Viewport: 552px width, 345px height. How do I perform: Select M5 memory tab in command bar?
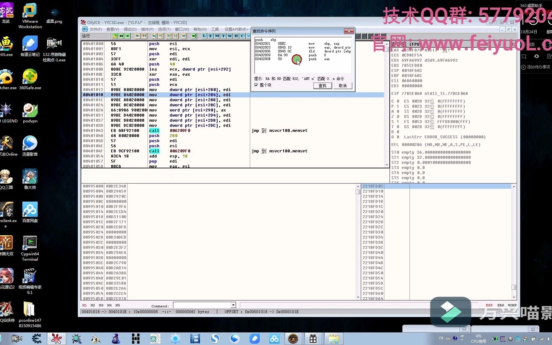118,305
